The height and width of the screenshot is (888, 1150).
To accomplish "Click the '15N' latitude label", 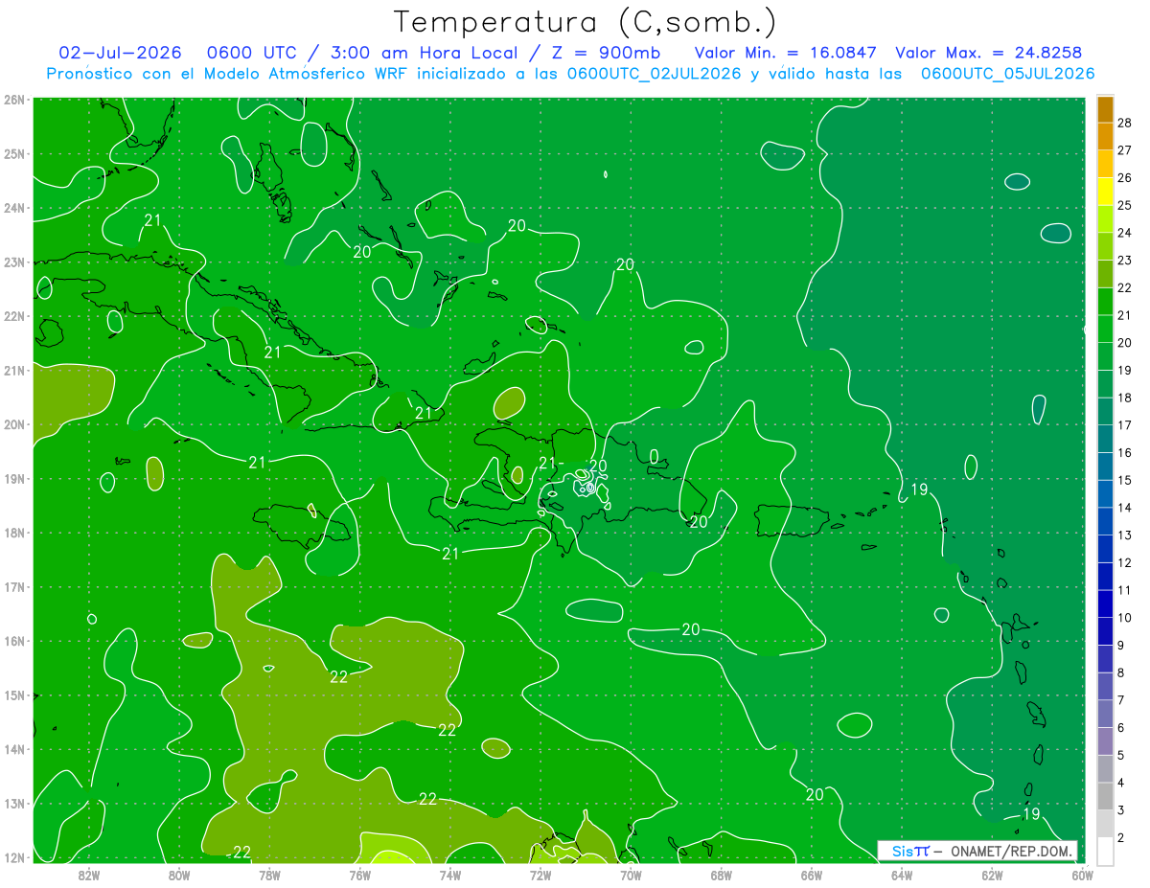I will [x=14, y=694].
